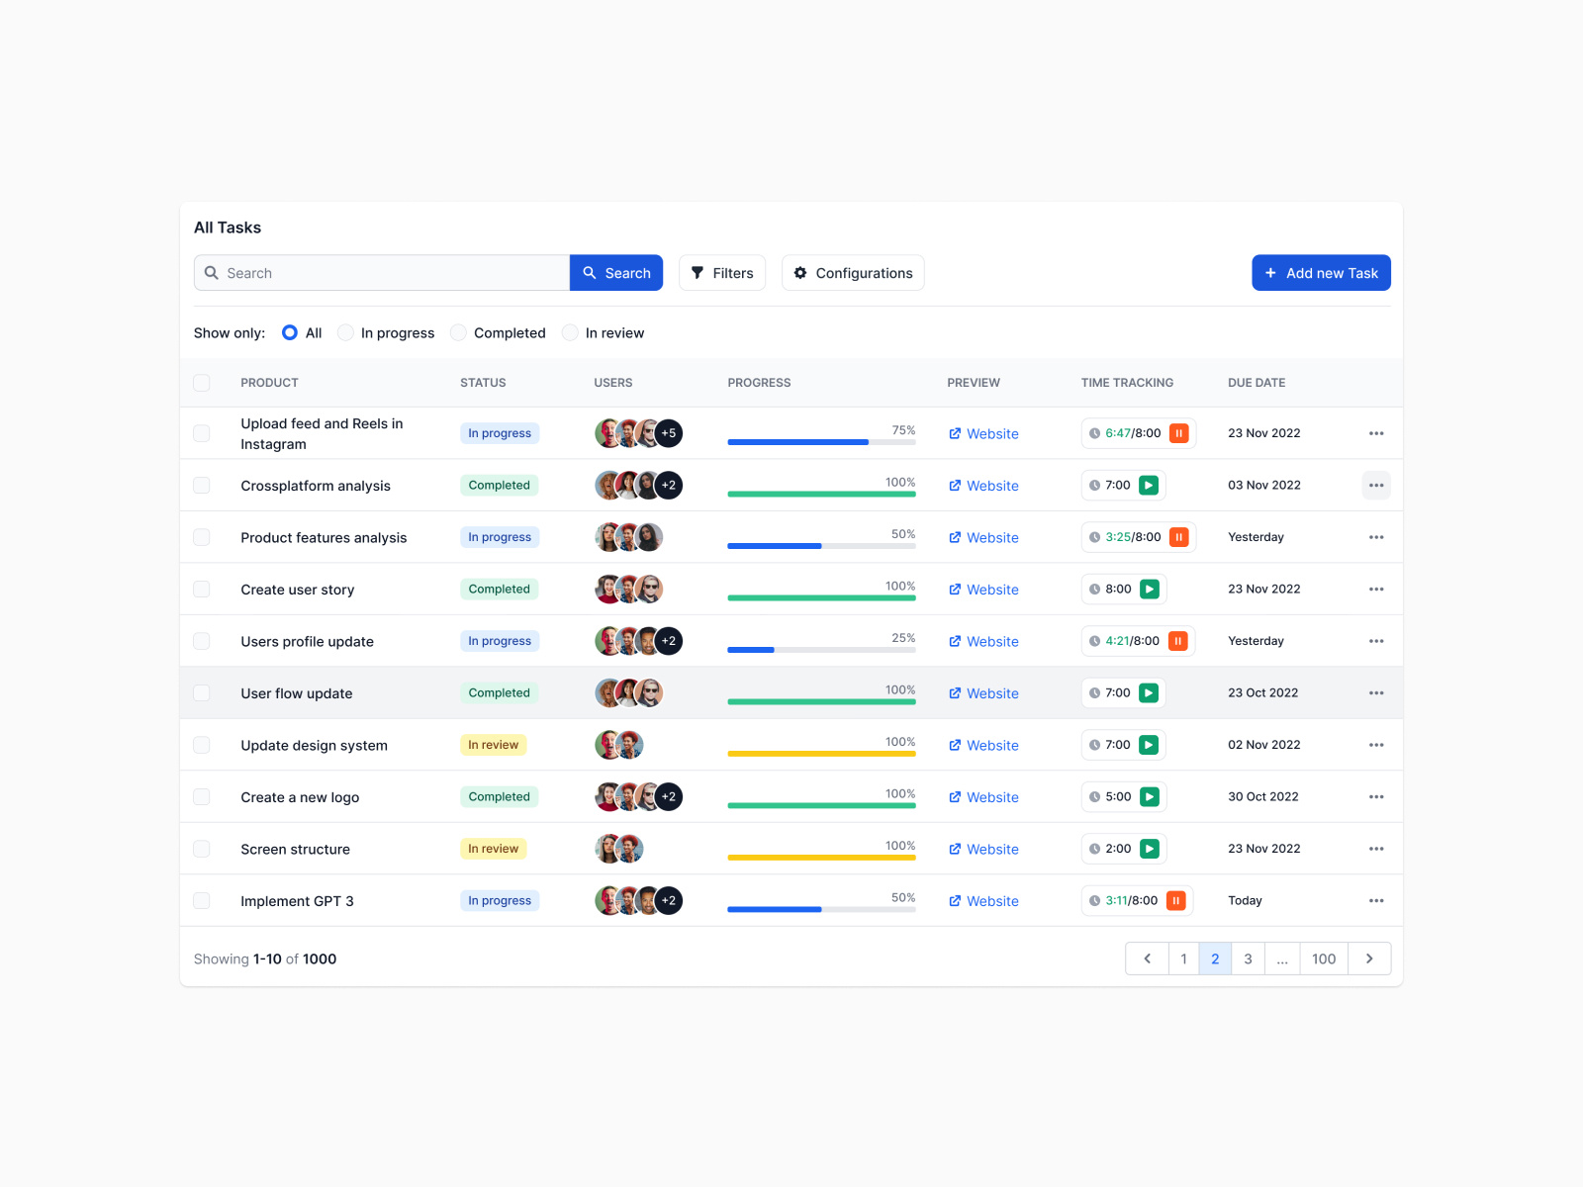Click the Completed badge for User flow update

(499, 693)
